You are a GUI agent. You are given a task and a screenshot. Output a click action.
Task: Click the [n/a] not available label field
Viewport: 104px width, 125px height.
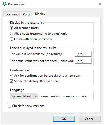[83, 54]
